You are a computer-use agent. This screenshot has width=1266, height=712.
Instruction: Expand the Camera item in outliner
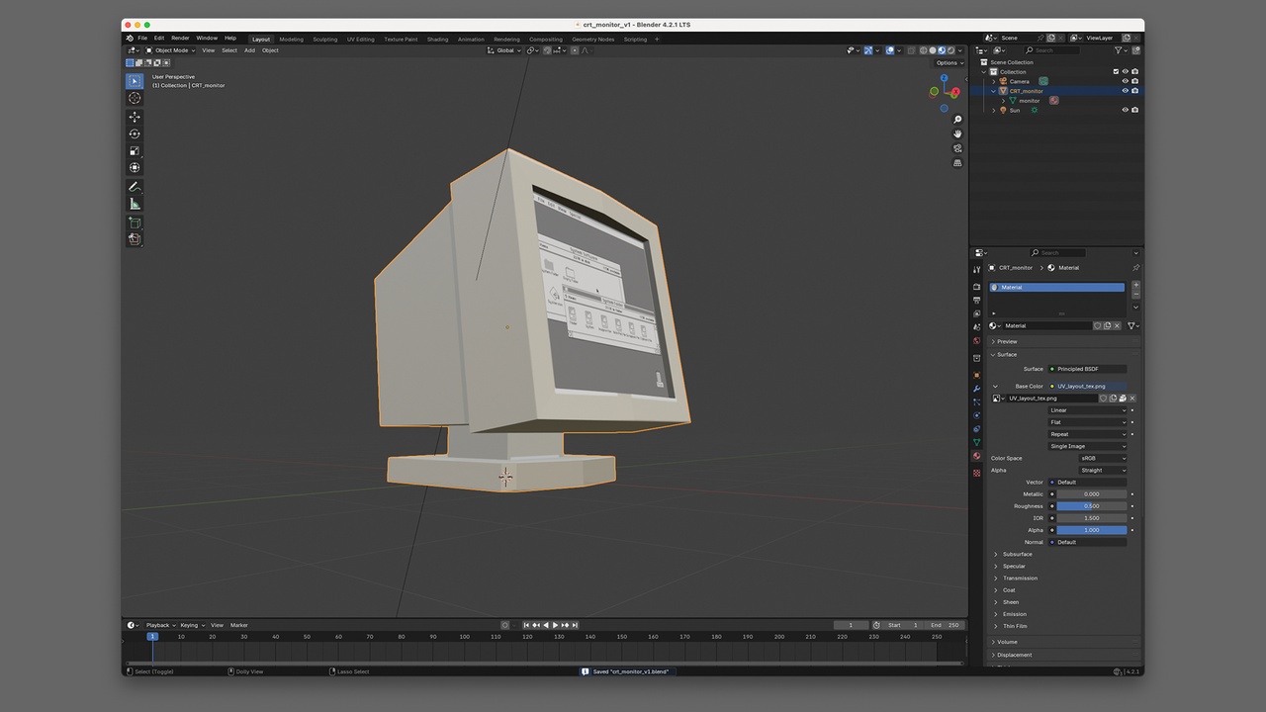coord(994,81)
